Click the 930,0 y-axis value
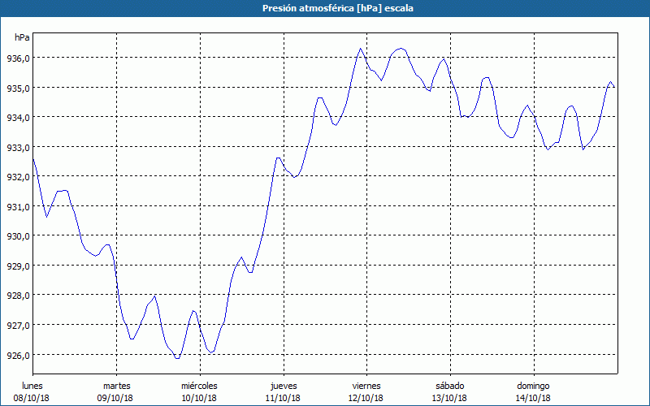 point(18,236)
